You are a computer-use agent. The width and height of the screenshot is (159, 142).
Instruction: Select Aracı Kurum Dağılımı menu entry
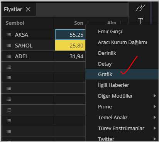(122, 42)
